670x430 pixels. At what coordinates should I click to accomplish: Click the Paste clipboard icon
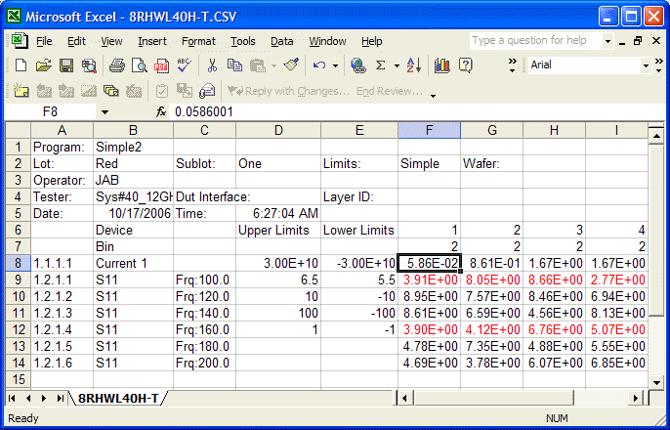(x=258, y=65)
